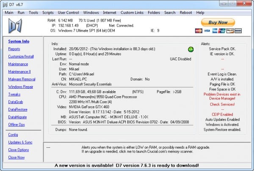
Task: Go to the Malware Removal section
Action: (22, 79)
